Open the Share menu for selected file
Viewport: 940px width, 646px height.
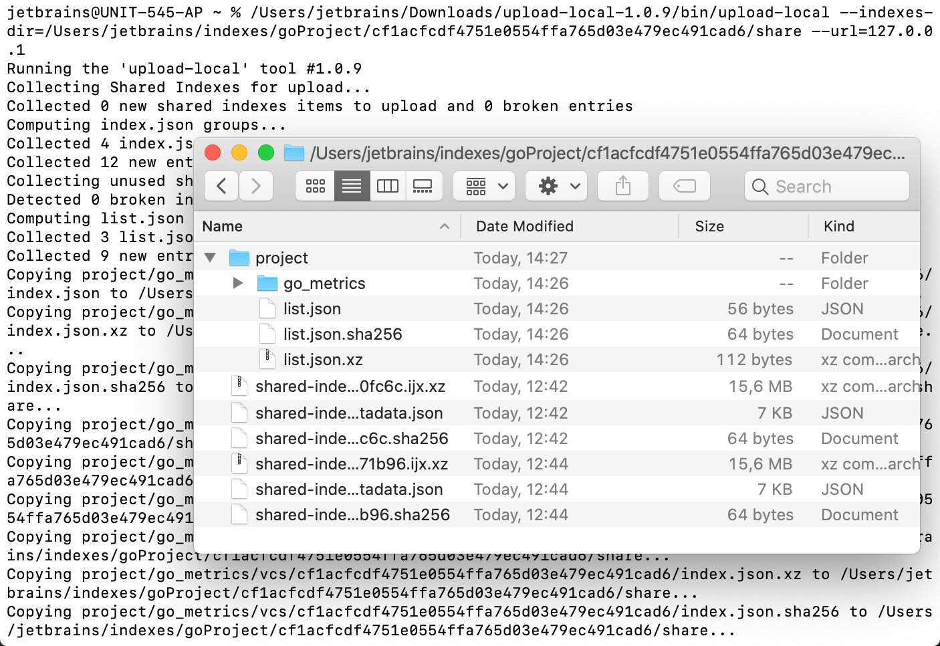(622, 186)
